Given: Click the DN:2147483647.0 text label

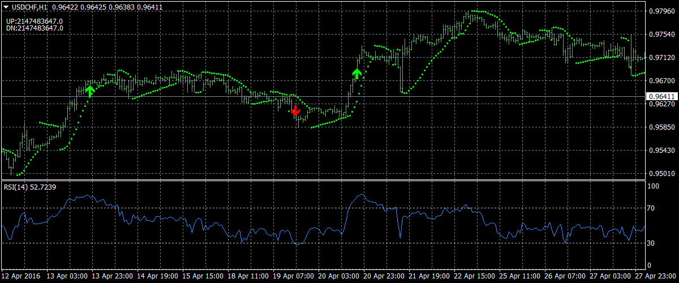Looking at the screenshot, I should coord(34,27).
